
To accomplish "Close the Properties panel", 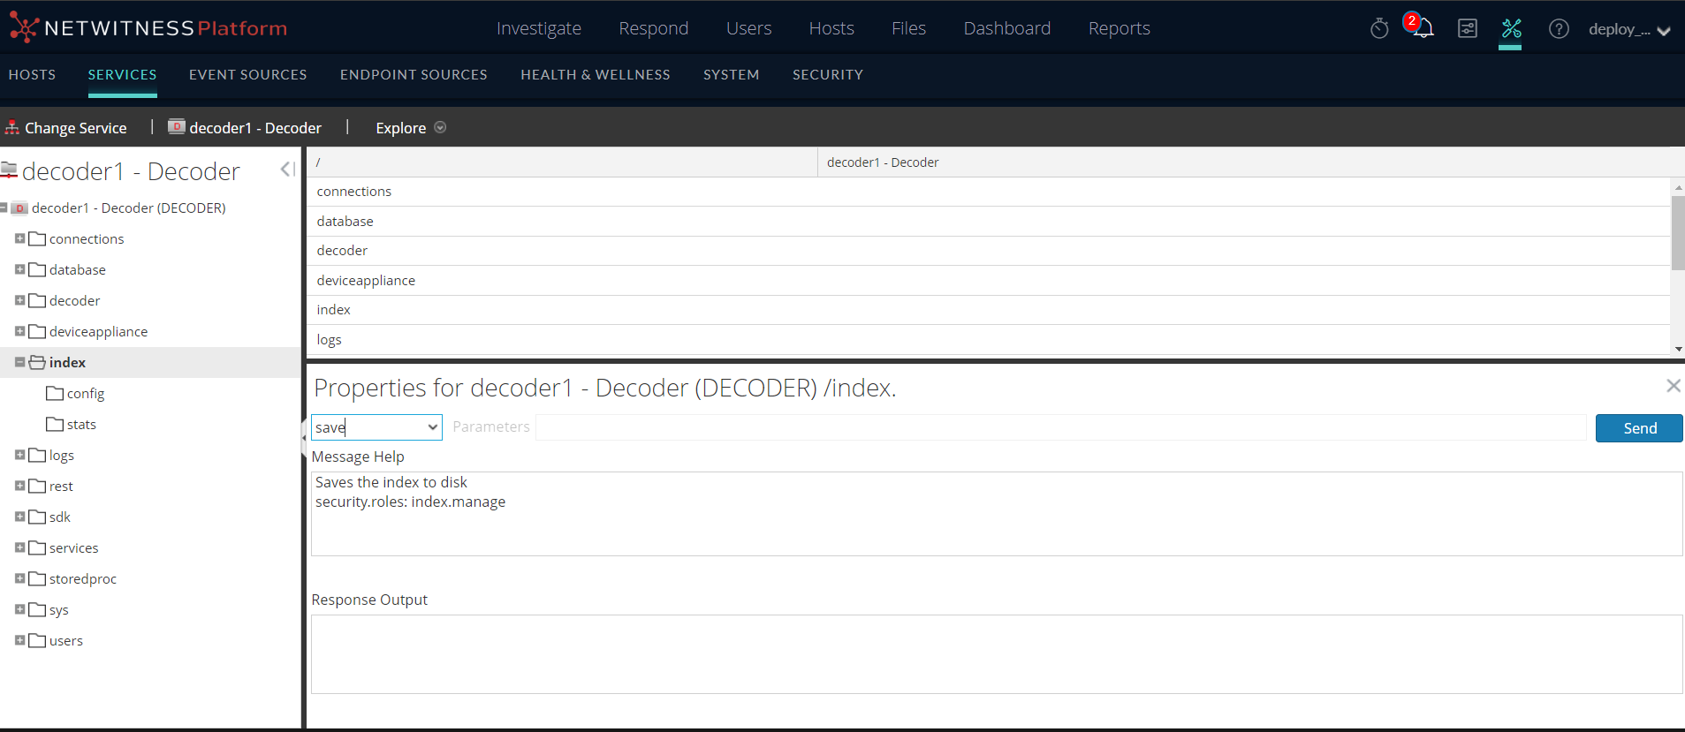I will point(1673,386).
